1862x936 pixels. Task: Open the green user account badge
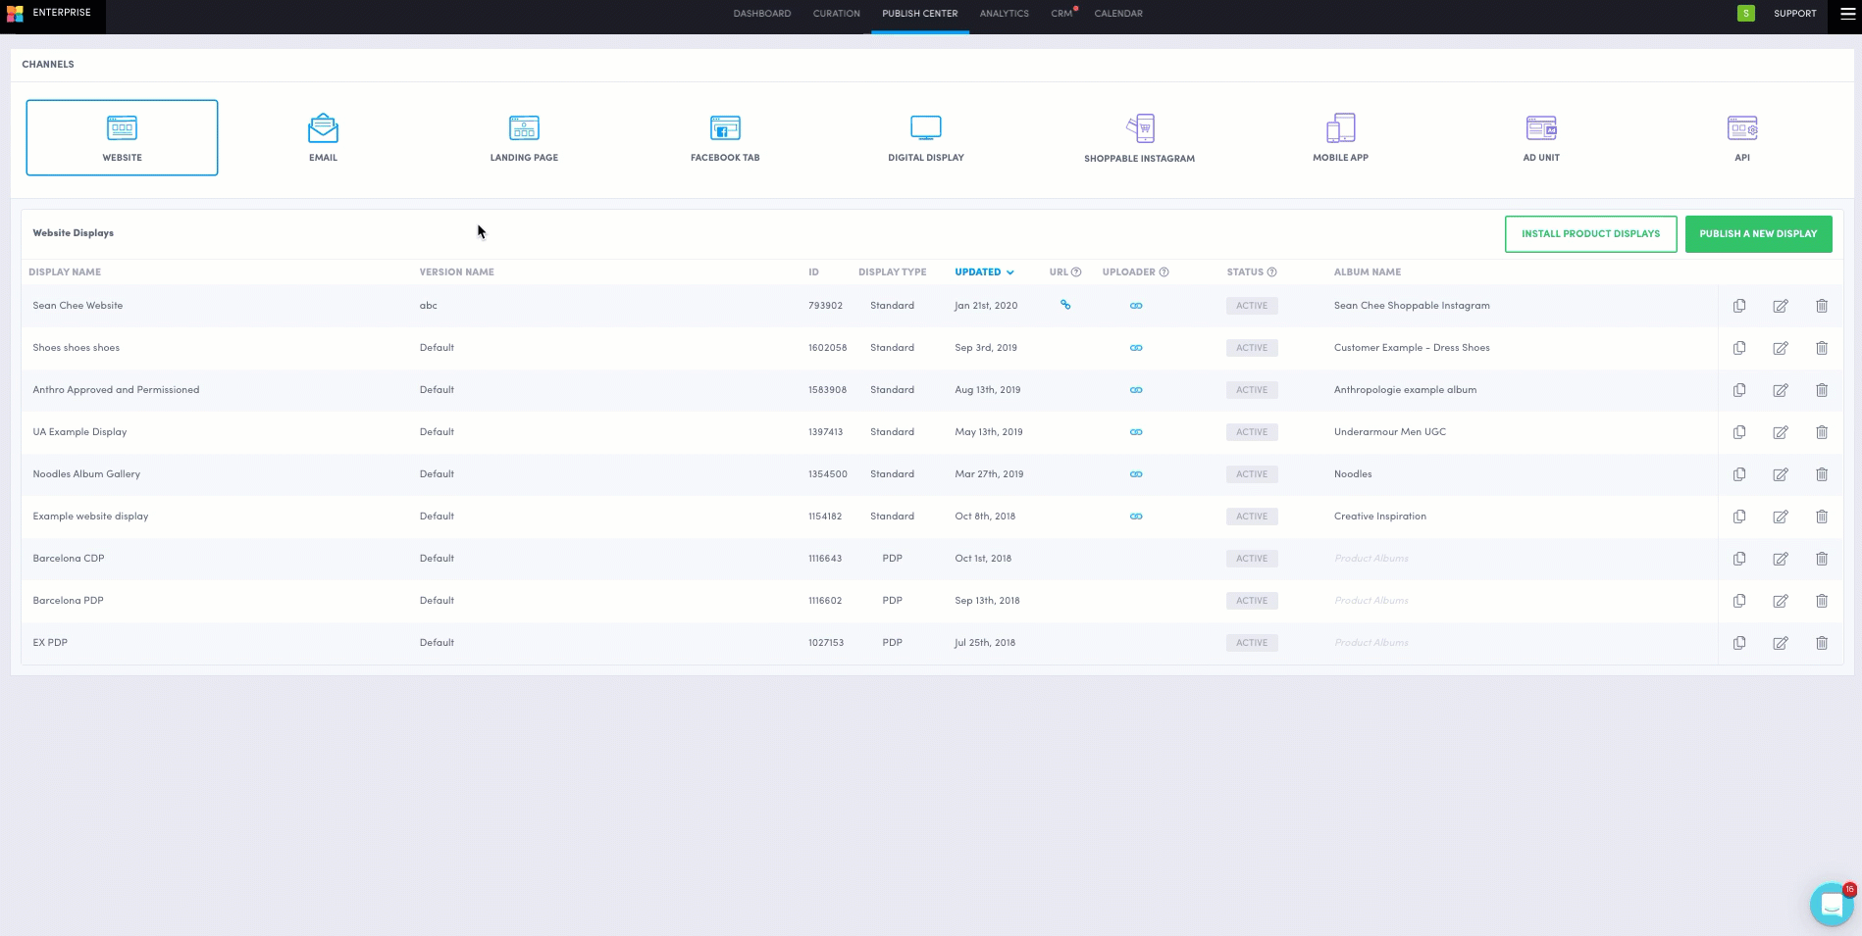[x=1745, y=14]
